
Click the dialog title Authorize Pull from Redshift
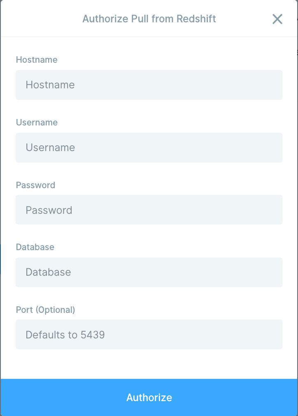(149, 19)
